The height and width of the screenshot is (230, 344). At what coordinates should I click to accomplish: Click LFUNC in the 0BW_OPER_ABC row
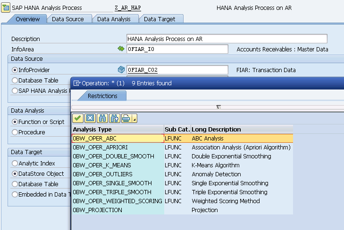click(x=173, y=139)
